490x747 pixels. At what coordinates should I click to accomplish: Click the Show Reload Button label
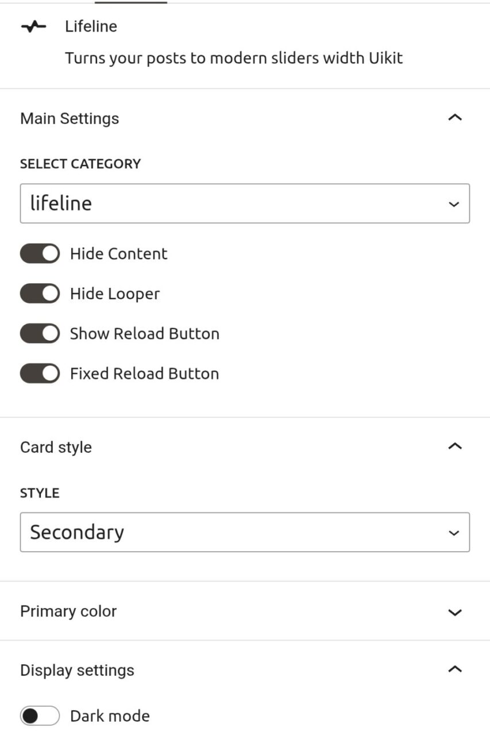point(145,334)
